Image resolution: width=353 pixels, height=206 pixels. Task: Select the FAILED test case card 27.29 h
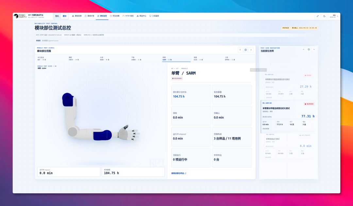(x=288, y=86)
